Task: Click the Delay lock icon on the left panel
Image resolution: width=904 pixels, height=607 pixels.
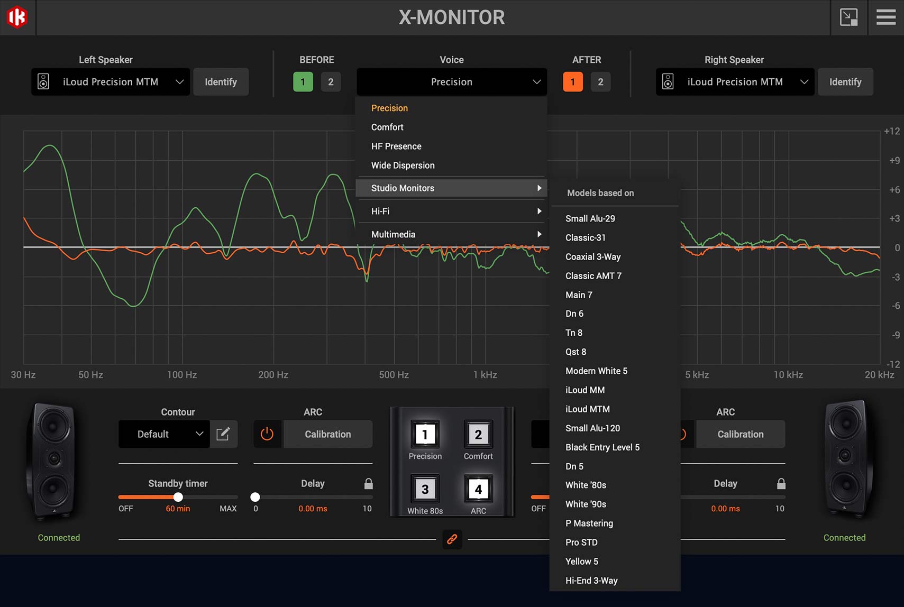Action: pos(368,483)
